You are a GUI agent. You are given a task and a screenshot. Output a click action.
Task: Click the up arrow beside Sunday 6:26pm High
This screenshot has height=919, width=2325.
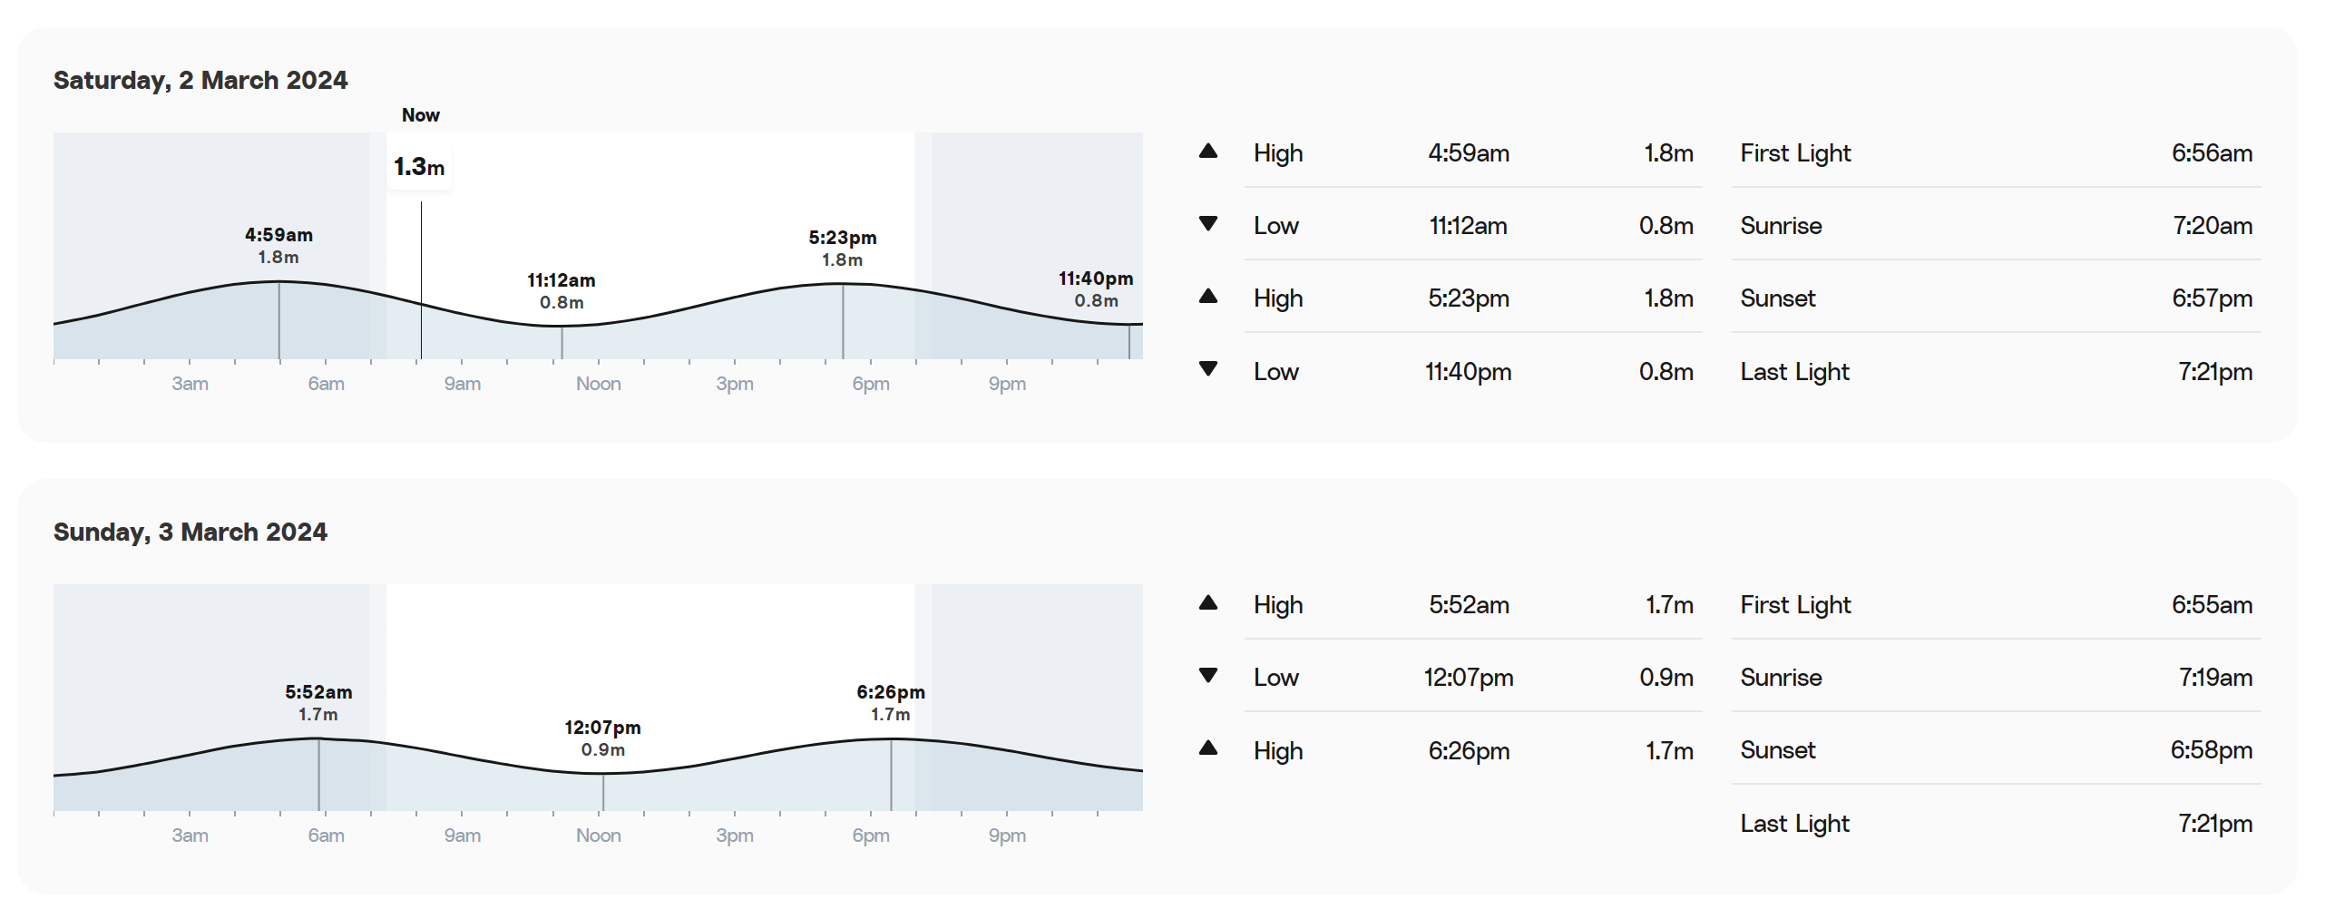[1207, 748]
